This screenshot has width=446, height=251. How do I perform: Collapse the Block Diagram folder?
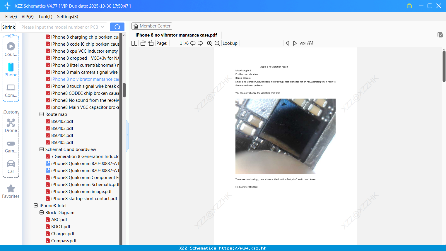pos(42,212)
